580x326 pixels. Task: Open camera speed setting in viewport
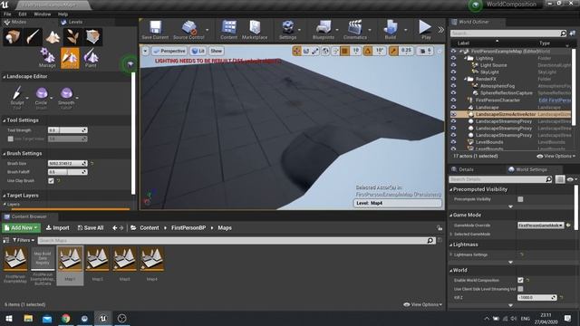(x=425, y=51)
